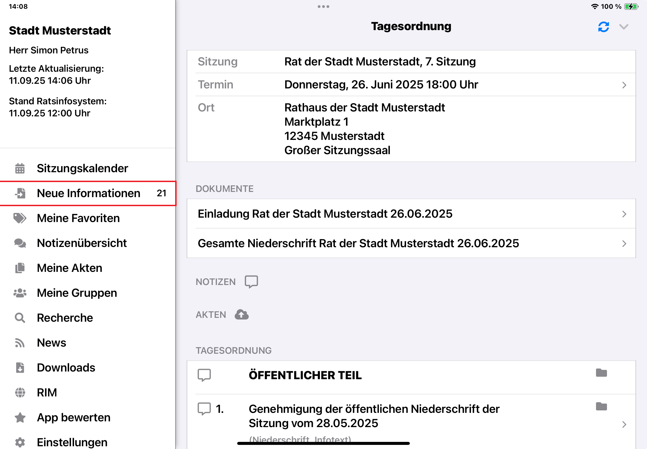Viewport: 647px width, 449px height.
Task: Expand Termin details via its chevron
Action: [x=625, y=85]
